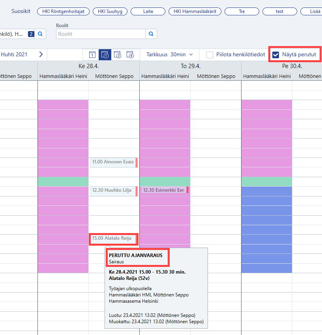The image size is (322, 335).
Task: Click the search icon beside the person filter
Action: tap(40, 34)
